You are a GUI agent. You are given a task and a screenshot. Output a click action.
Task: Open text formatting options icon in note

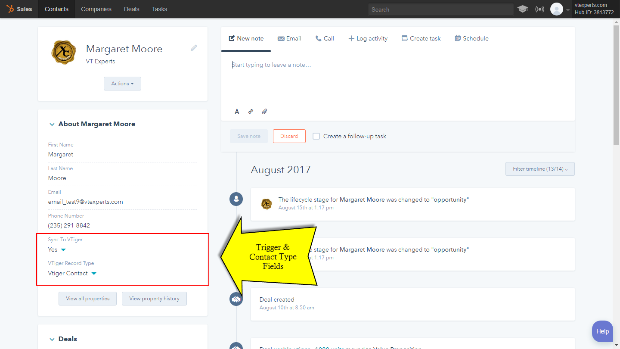(237, 112)
